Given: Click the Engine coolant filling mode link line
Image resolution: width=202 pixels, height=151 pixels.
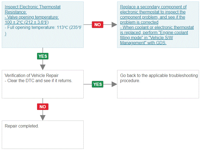Looking at the screenshot, I should tap(154, 32).
